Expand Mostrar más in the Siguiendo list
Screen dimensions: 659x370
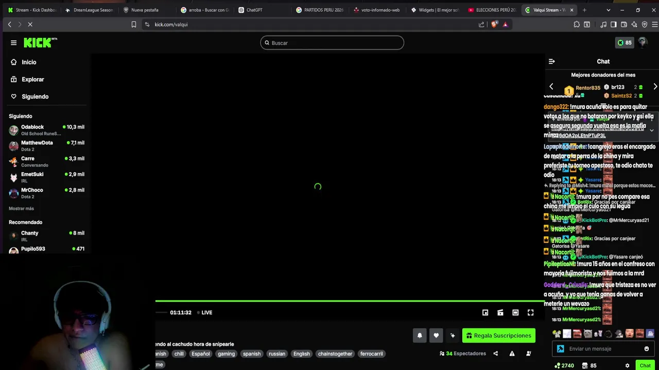(21, 209)
